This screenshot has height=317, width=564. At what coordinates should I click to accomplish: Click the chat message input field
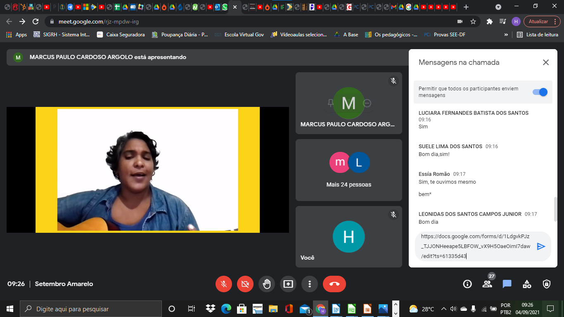(475, 246)
